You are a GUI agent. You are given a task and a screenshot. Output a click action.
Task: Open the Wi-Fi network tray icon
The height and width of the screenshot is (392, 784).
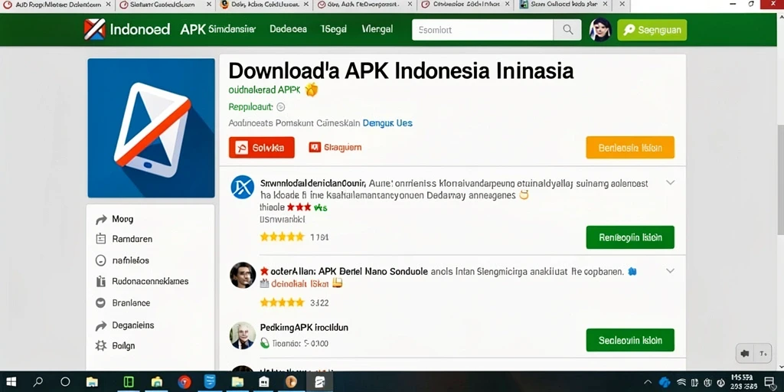point(681,382)
